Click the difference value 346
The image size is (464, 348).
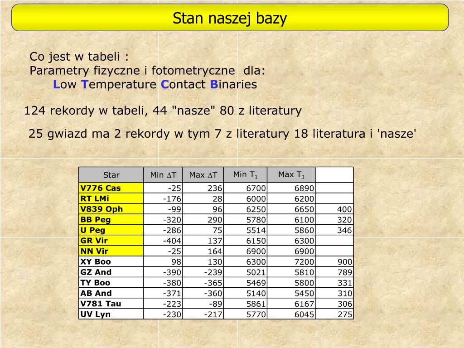344,230
